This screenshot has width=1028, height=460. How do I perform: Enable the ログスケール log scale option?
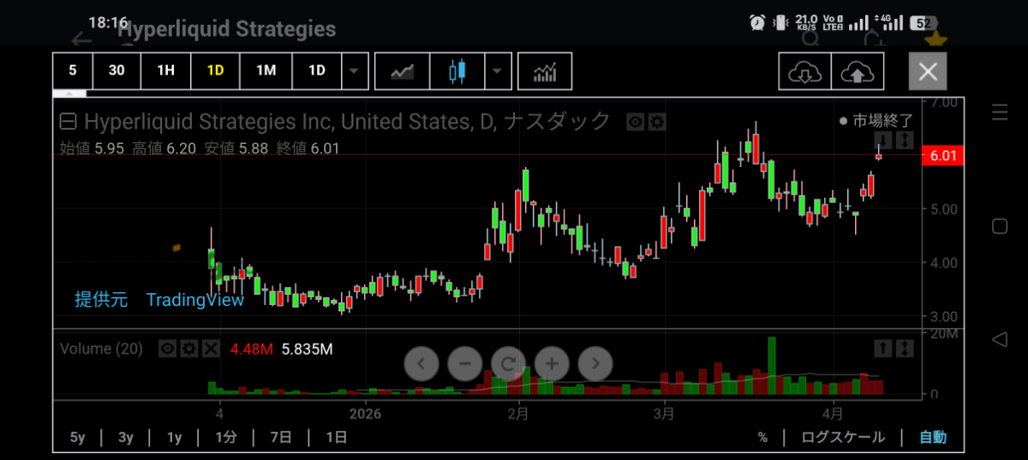(842, 438)
